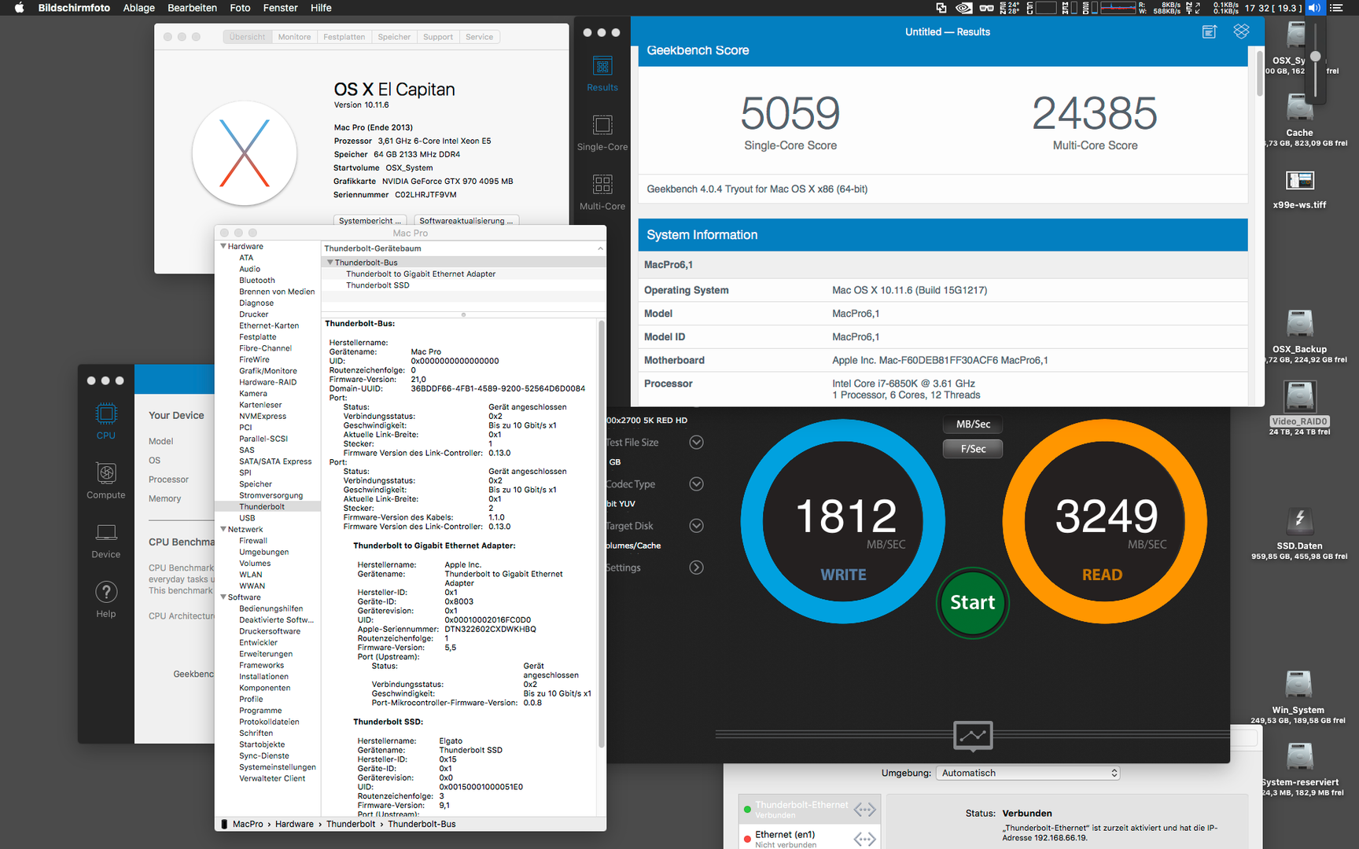
Task: Select NVMExpress in system report sidebar
Action: (x=263, y=417)
